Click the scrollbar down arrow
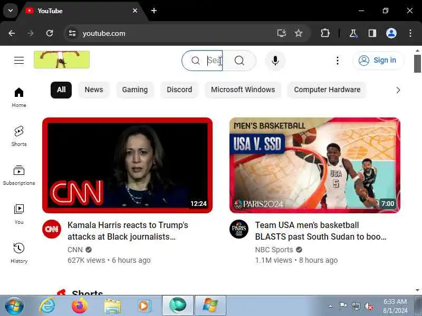422x316 pixels. (x=417, y=290)
